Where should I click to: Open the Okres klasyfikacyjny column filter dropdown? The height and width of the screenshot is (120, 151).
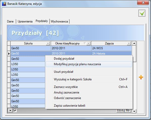(x=89, y=43)
